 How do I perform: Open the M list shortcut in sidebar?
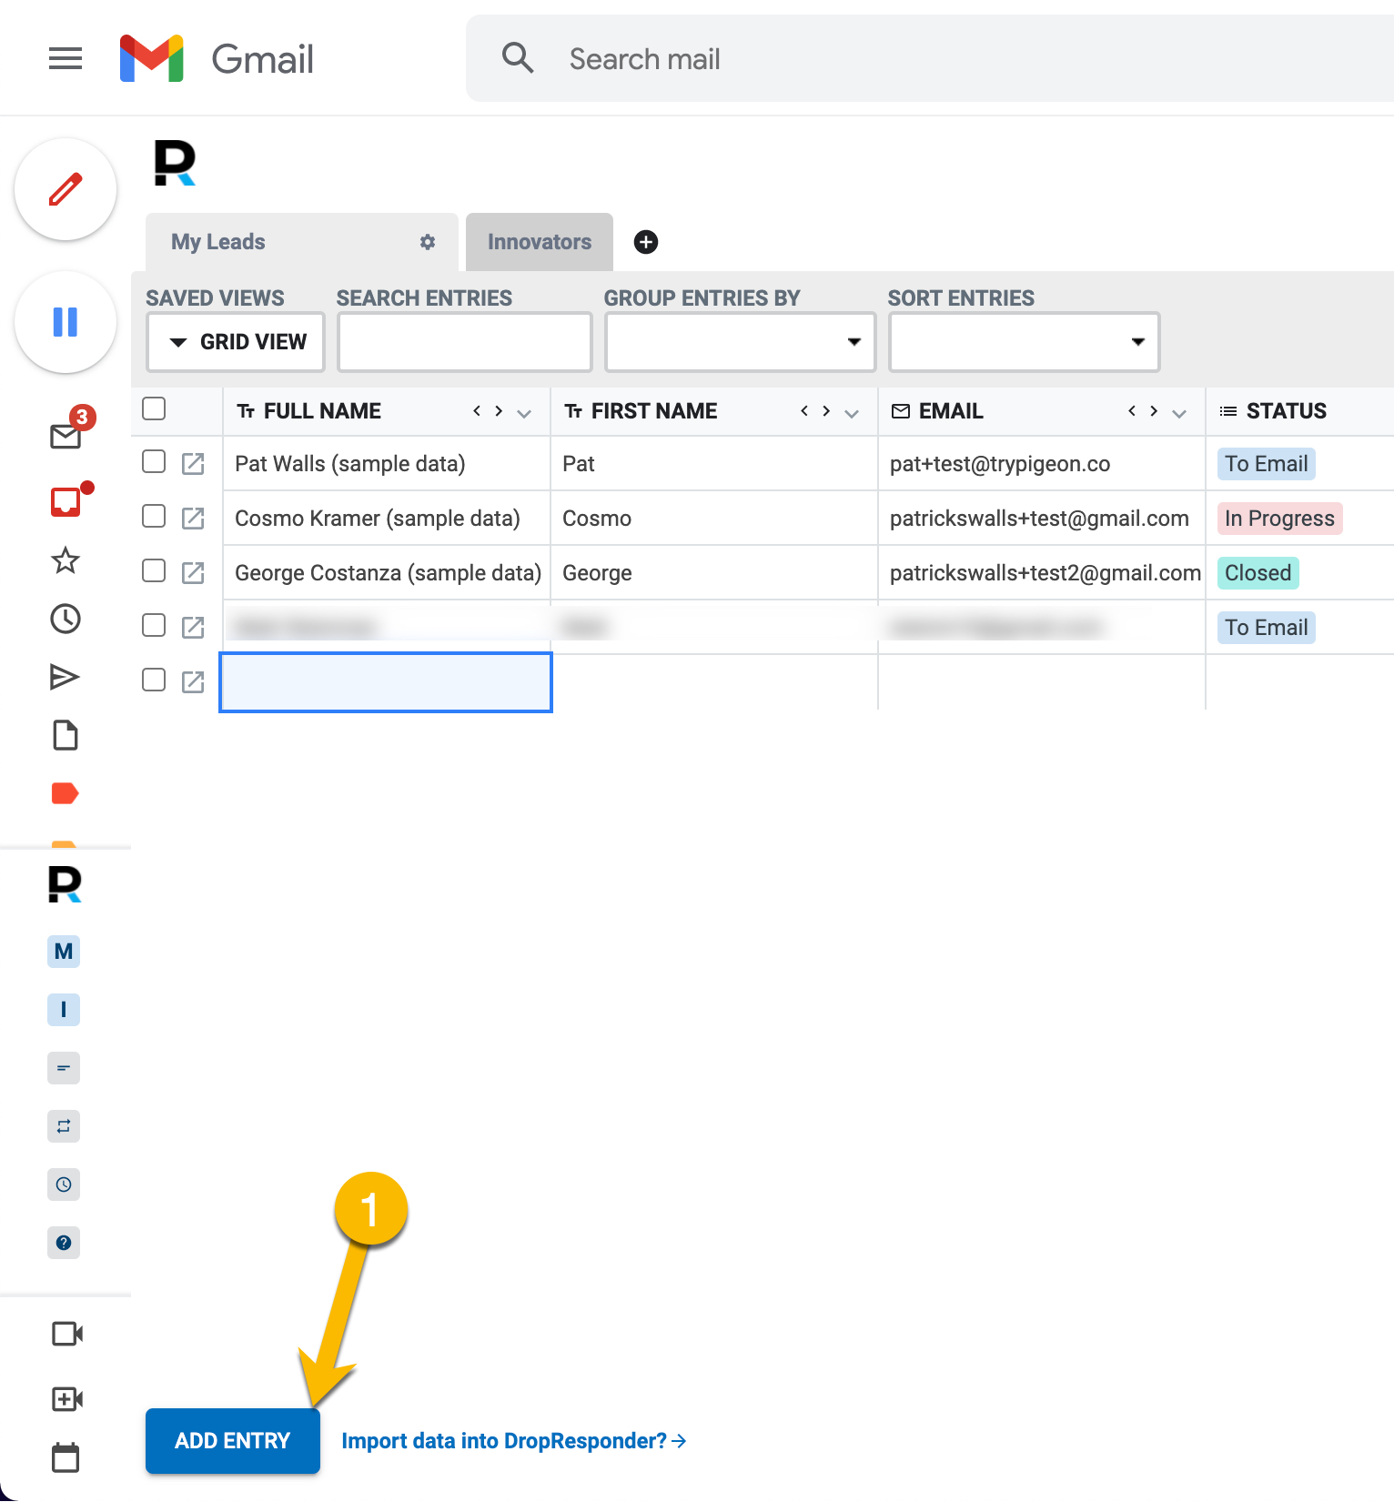pyautogui.click(x=64, y=952)
